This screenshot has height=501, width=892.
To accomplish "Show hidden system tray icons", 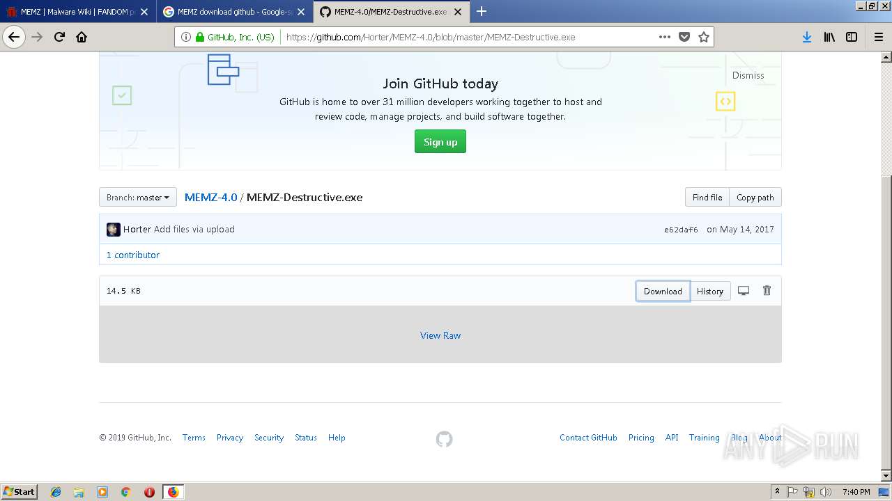I will pyautogui.click(x=777, y=492).
